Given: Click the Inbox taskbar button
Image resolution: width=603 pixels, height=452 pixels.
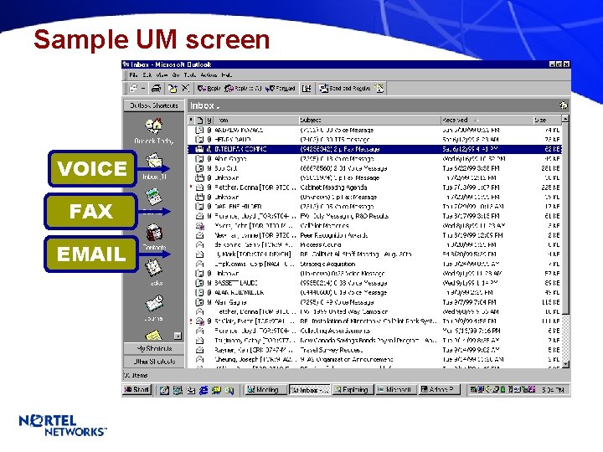Looking at the screenshot, I should [310, 390].
